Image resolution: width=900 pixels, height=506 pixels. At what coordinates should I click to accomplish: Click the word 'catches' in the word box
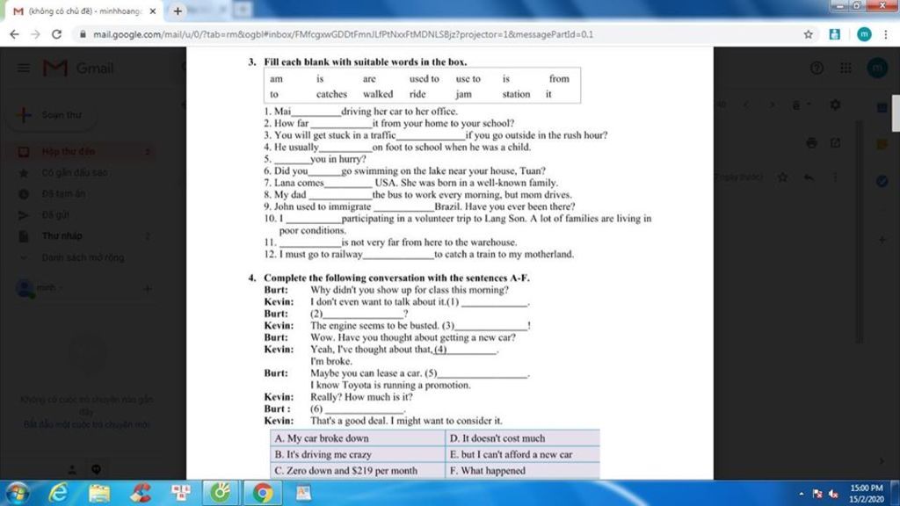pos(331,94)
